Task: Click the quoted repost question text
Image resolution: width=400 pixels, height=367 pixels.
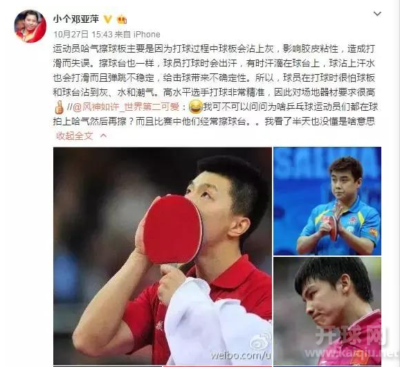Action: click(x=214, y=114)
